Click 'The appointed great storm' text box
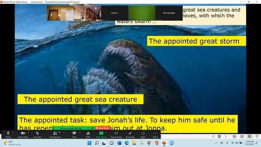This screenshot has height=147, width=261. pos(197,41)
